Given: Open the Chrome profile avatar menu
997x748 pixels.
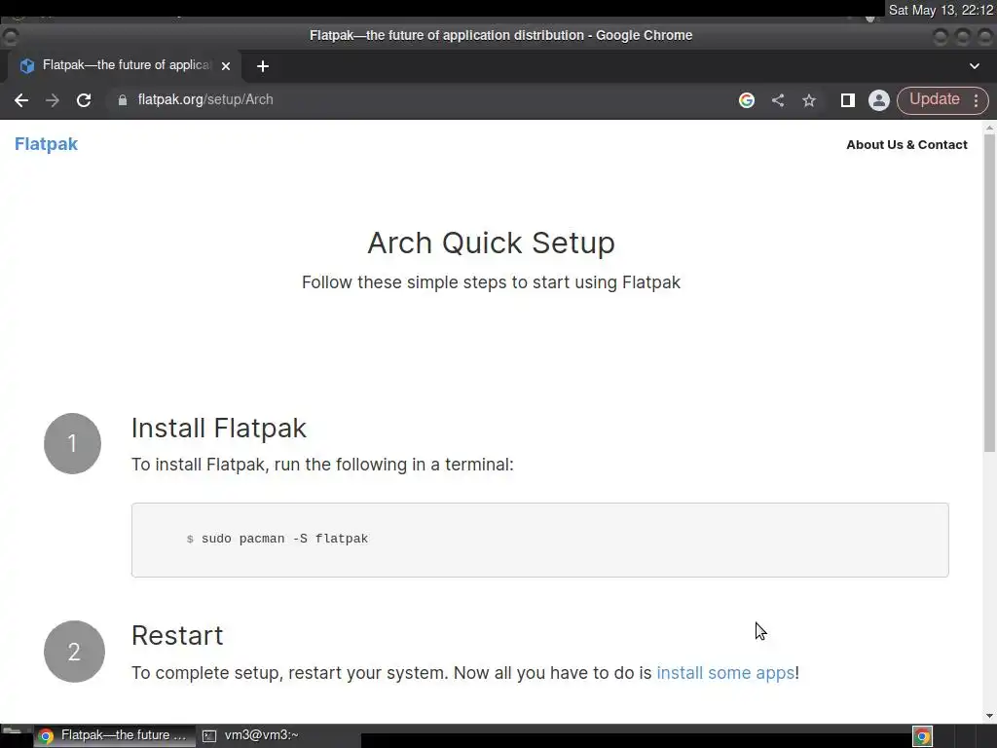Looking at the screenshot, I should pyautogui.click(x=878, y=100).
